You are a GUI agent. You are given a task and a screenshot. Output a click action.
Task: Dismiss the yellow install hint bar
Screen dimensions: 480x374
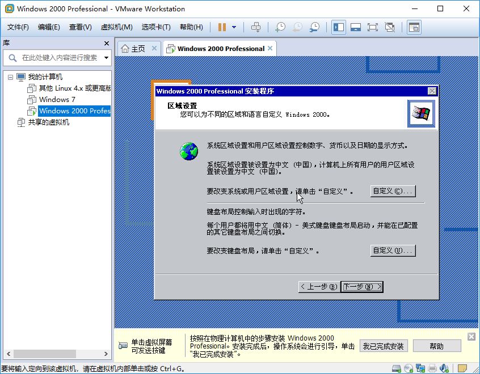pos(471,337)
